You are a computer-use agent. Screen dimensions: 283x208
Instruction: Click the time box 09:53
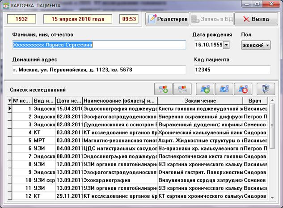129,19
